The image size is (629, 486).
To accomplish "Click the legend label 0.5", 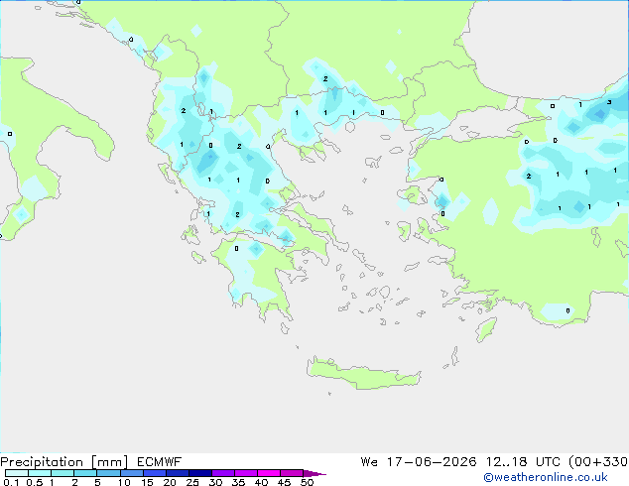I will [34, 482].
